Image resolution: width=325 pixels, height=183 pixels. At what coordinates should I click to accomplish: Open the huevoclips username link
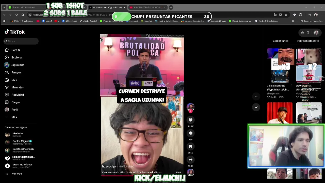coord(109,166)
